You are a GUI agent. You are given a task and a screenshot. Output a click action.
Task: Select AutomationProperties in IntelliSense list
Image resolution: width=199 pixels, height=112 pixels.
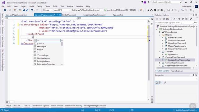tap(46, 64)
